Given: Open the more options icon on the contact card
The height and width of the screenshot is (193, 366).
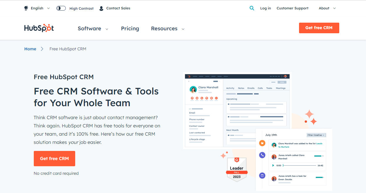Looking at the screenshot, I should 216,98.
